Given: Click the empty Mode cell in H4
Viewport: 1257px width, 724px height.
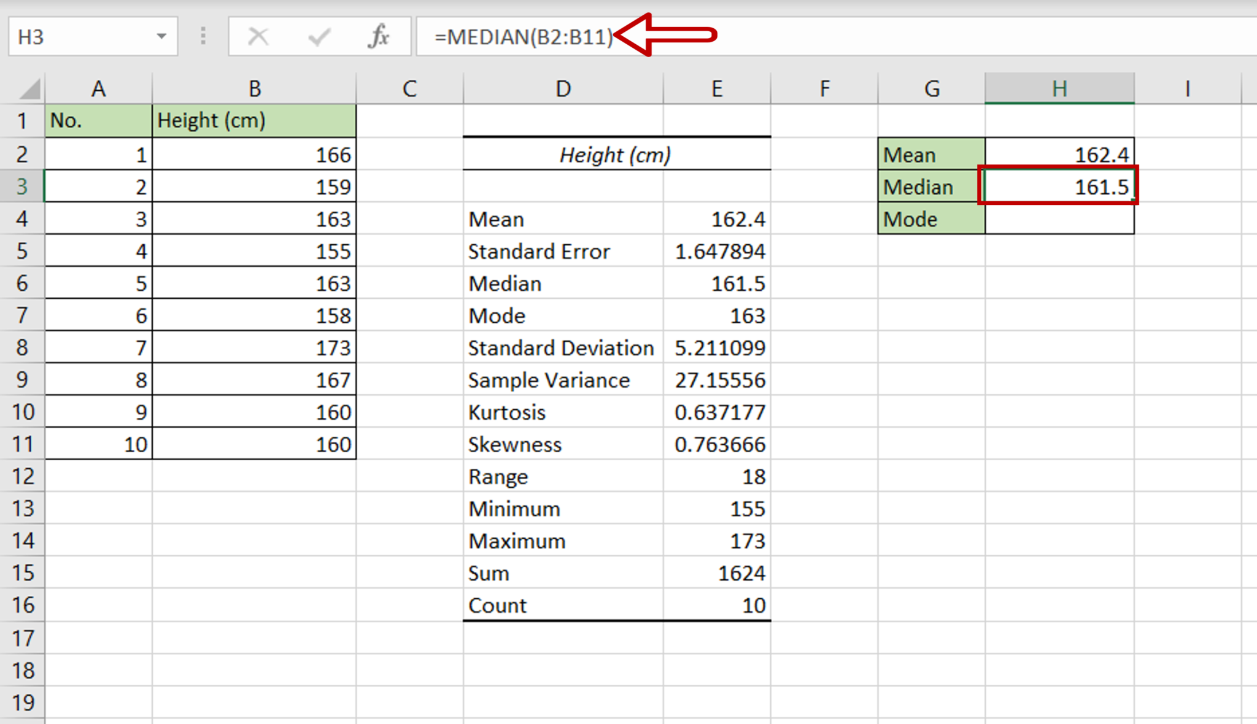Looking at the screenshot, I should (x=1059, y=219).
